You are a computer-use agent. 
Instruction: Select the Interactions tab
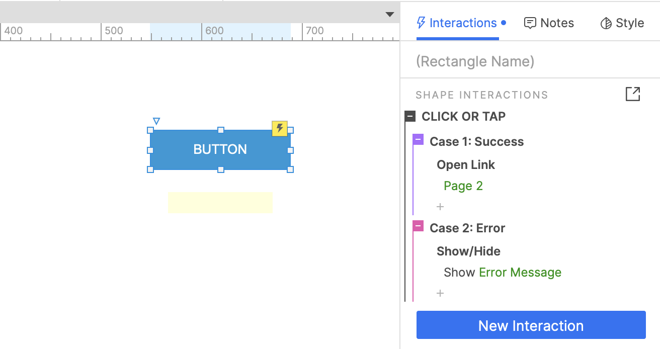[x=457, y=23]
